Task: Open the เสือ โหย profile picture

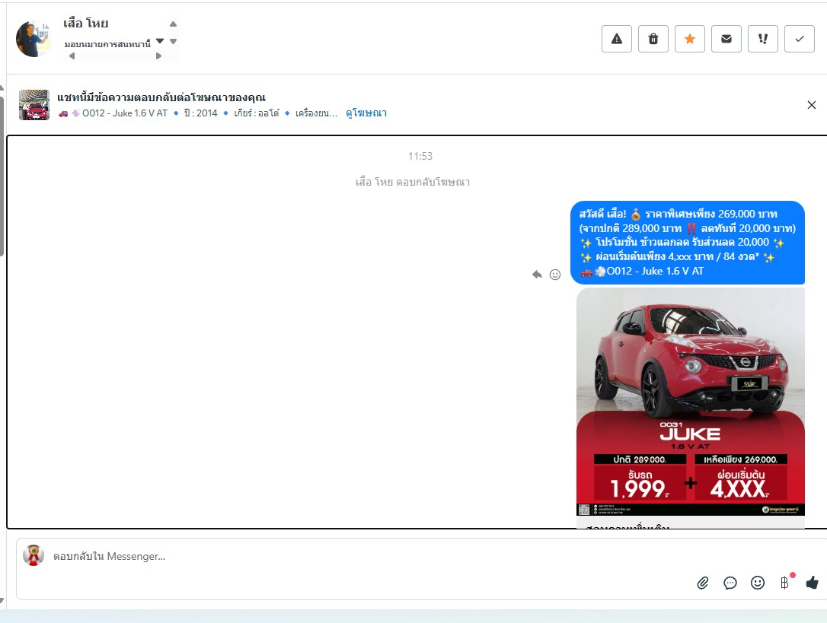Action: tap(34, 39)
